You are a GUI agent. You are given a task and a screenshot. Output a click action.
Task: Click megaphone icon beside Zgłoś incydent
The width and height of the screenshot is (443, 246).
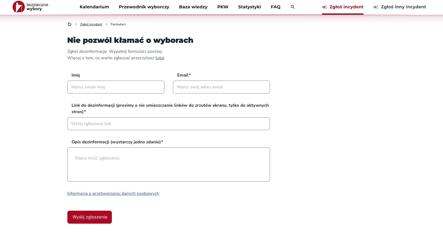(x=325, y=7)
